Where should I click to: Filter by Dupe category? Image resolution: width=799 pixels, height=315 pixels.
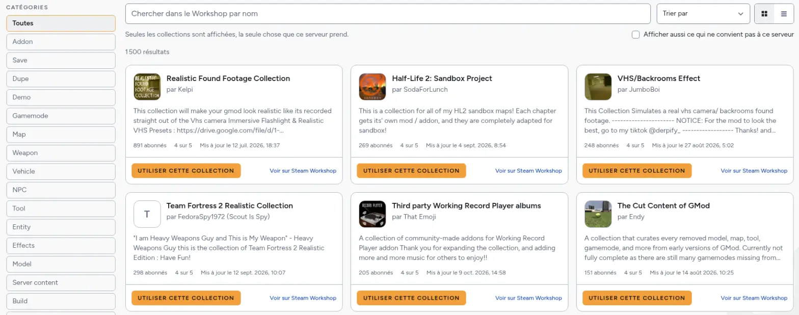[x=61, y=79]
